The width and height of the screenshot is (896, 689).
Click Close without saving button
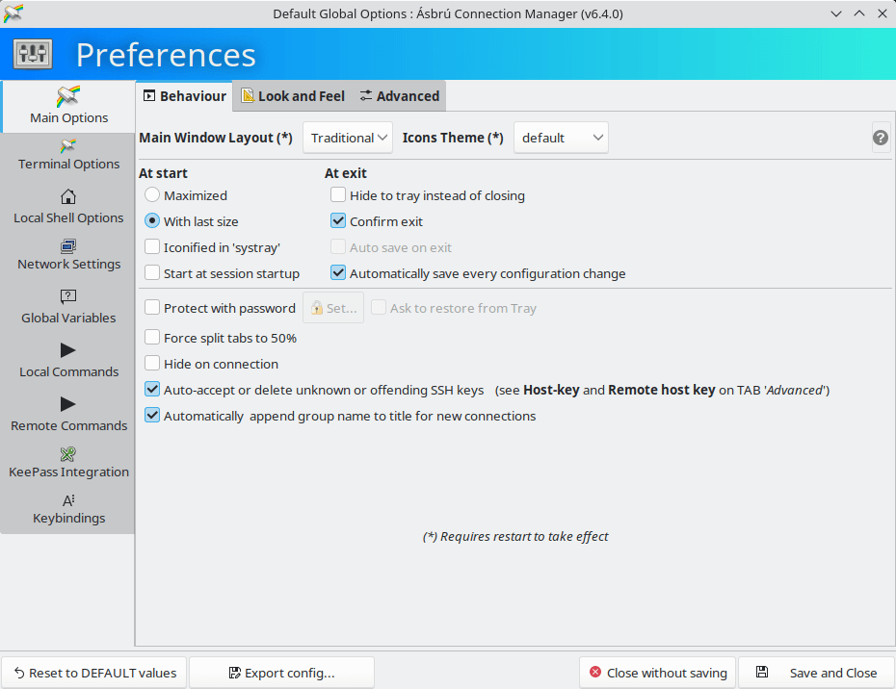[658, 673]
